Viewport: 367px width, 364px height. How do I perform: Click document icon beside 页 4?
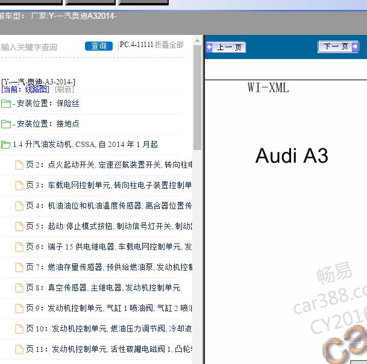[x=19, y=206]
